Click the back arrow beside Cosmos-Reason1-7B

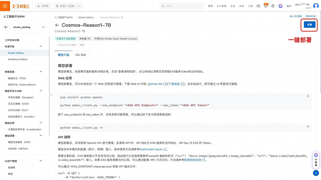coord(57,25)
